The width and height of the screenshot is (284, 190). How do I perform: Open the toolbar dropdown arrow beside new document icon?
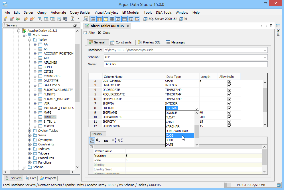point(78,19)
